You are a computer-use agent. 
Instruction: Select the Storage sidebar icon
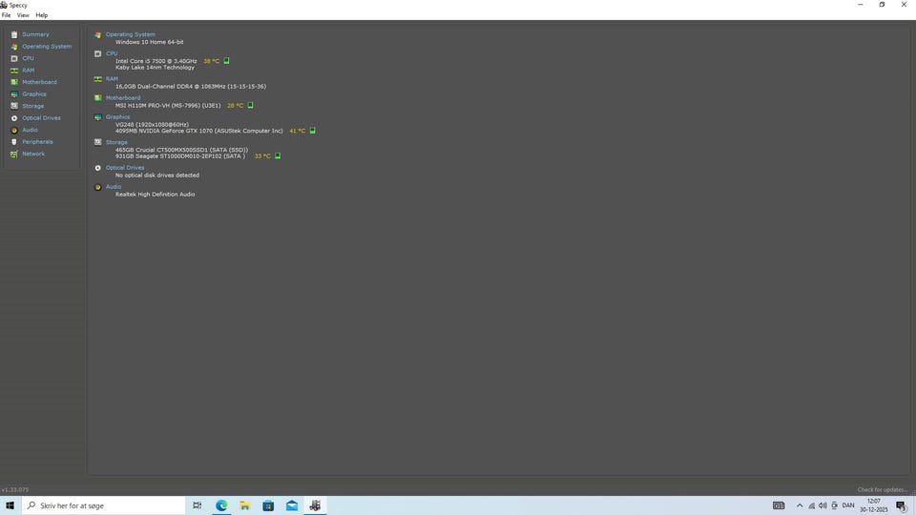tap(13, 106)
